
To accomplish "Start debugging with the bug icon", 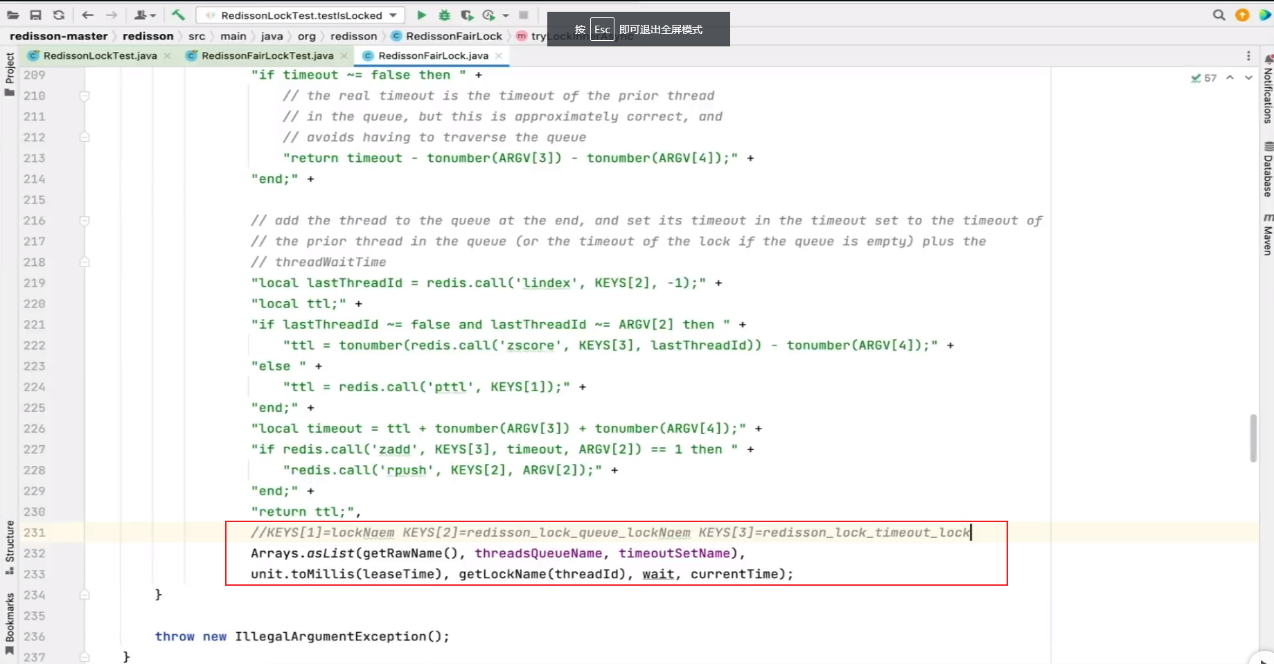I will 444,15.
